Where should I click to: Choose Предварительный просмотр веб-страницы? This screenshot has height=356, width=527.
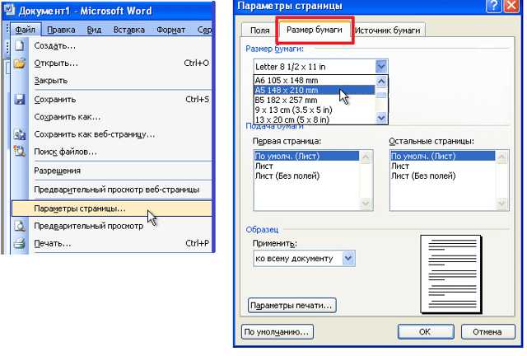(x=112, y=190)
